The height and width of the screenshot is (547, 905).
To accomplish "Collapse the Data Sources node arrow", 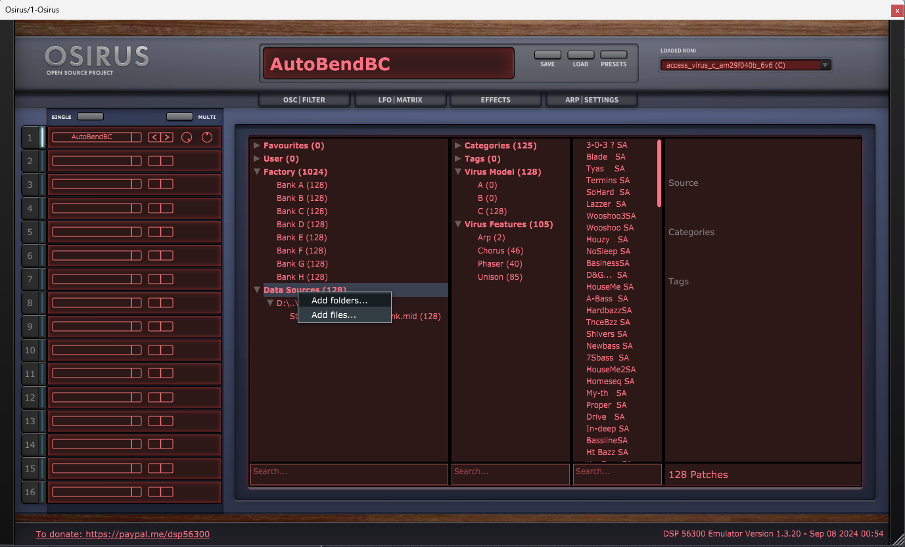I will pos(257,290).
